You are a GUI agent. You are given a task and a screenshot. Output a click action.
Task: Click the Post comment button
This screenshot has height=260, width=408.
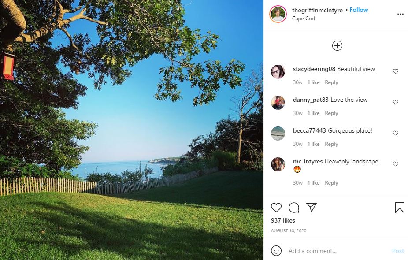(398, 251)
